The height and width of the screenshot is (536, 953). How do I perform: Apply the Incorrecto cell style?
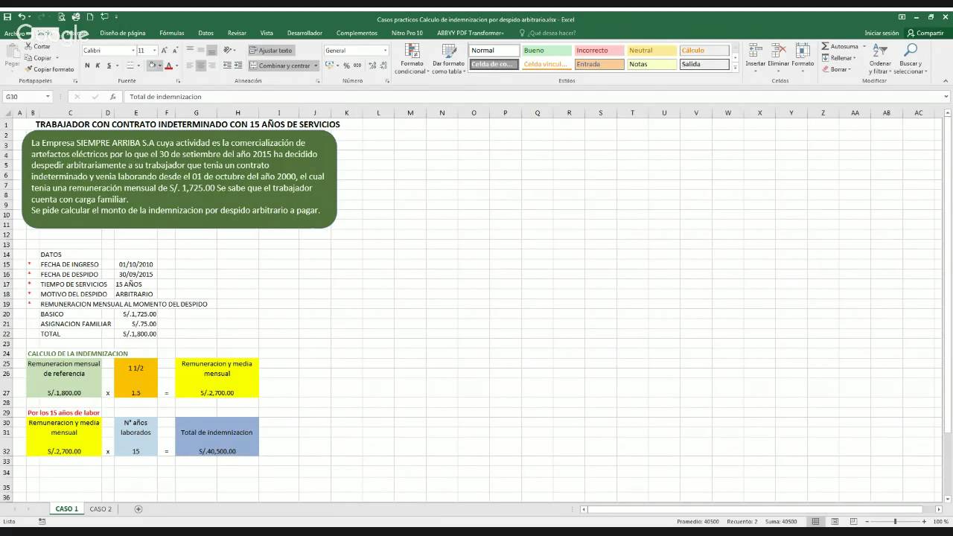[599, 51]
